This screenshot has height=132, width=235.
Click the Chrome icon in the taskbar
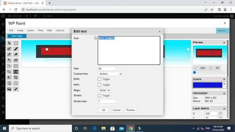coord(131,128)
